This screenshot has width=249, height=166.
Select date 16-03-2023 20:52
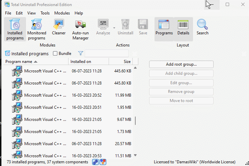coord(87,95)
